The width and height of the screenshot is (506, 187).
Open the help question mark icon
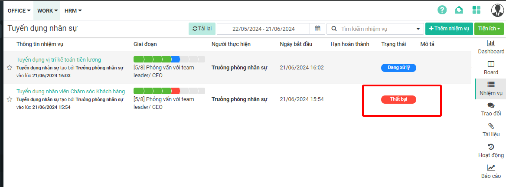442,10
